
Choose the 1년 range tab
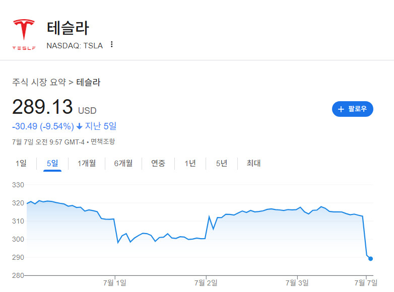pos(190,163)
